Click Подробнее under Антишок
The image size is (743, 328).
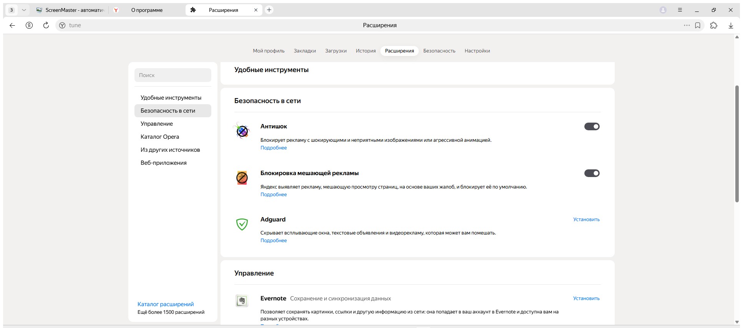(x=274, y=148)
